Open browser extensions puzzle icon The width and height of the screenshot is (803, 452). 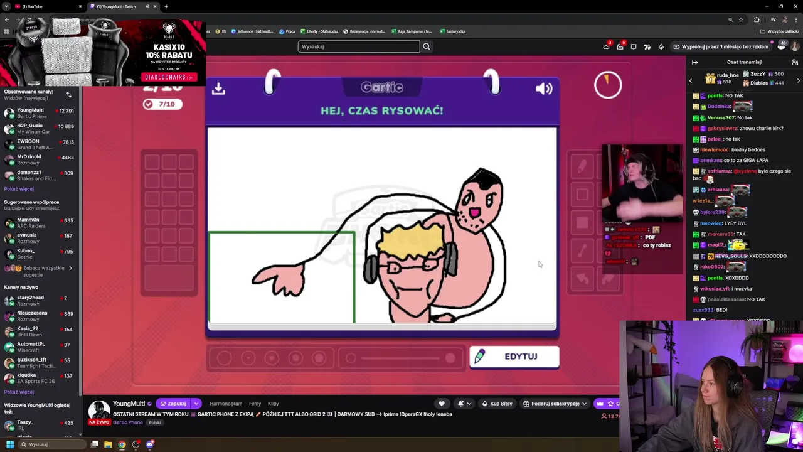[757, 19]
